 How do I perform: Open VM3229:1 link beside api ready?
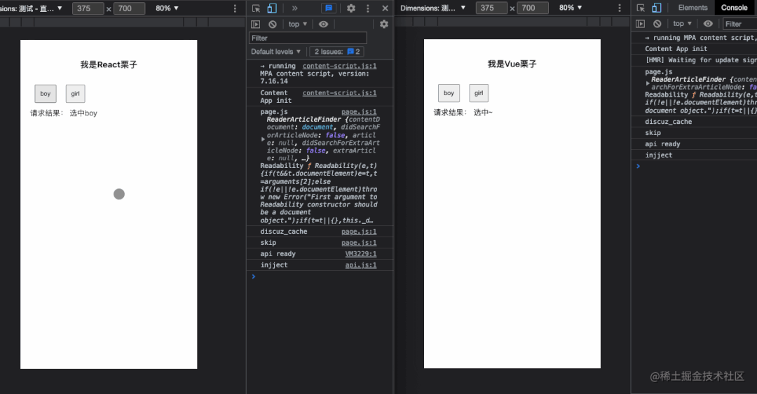(361, 253)
